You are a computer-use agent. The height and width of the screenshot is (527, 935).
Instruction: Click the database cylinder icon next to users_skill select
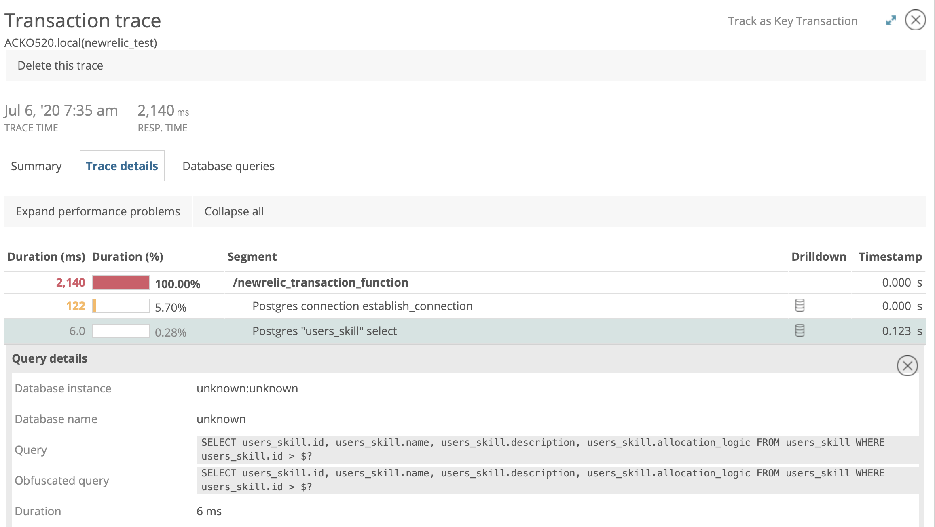800,331
